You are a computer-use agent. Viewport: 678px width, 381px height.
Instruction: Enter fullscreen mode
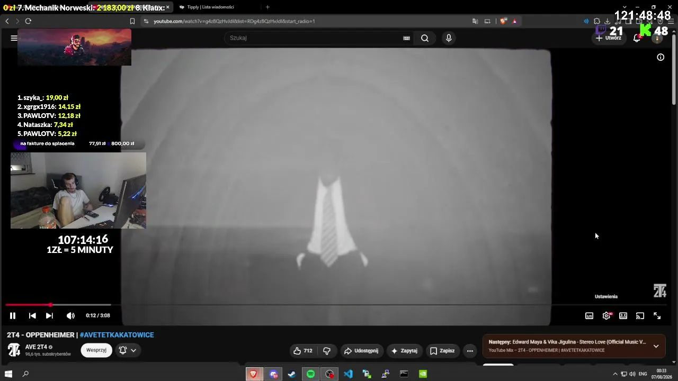pyautogui.click(x=657, y=316)
